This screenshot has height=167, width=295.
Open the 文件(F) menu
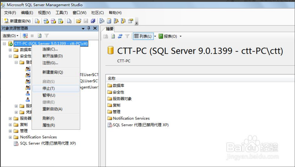coord(10,13)
